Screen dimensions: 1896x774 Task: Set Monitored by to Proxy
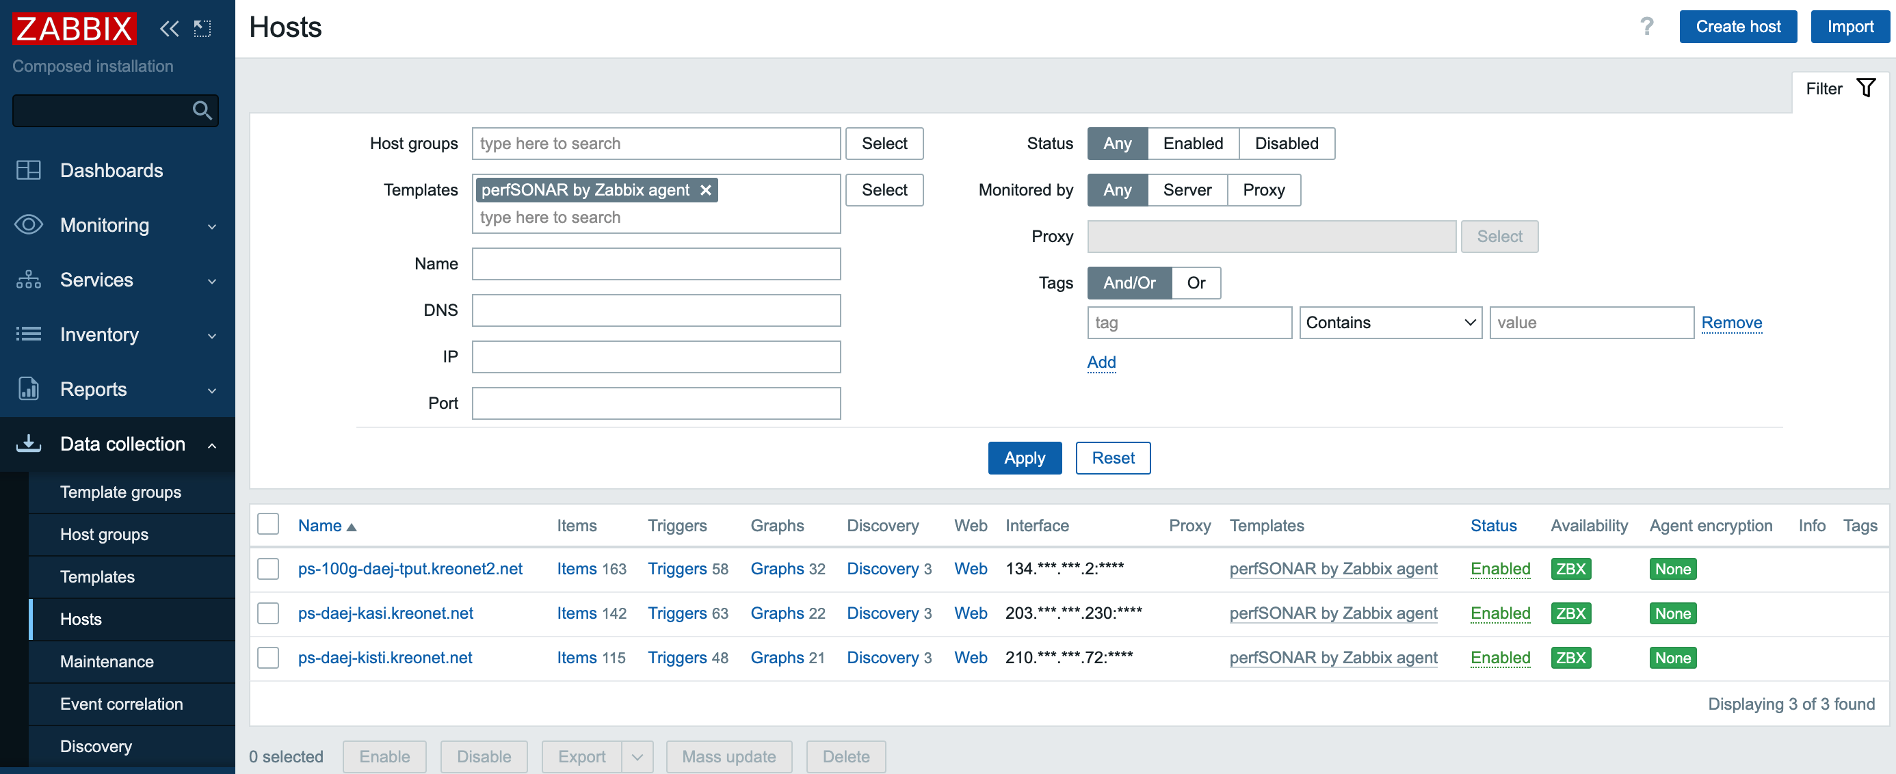pyautogui.click(x=1263, y=190)
